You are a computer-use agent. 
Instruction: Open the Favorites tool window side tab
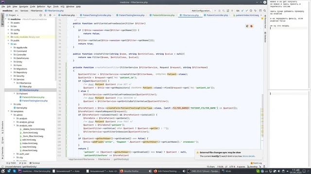(x=2, y=153)
